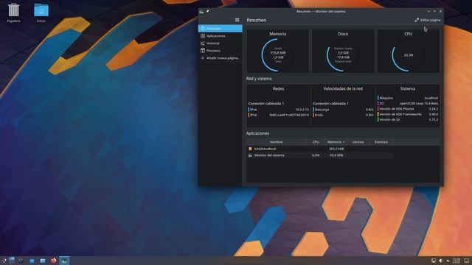Image resolution: width=472 pixels, height=265 pixels.
Task: Click the Disco usage gauge
Action: pyautogui.click(x=343, y=55)
